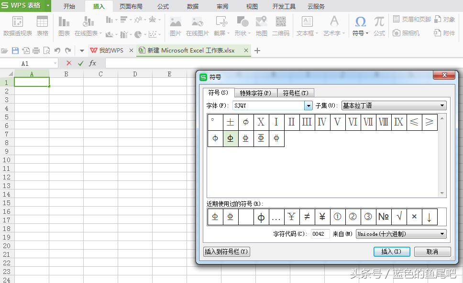This screenshot has width=463, height=283.
Task: Expand the 符号 ribbon button dropdown arrow
Action: click(x=367, y=33)
